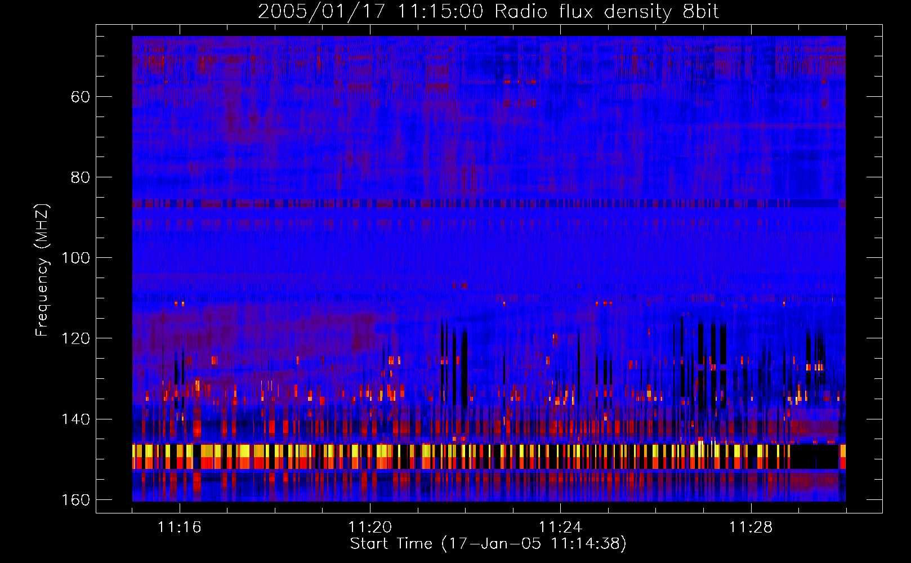Click the '100' frequency tick label

(75, 258)
